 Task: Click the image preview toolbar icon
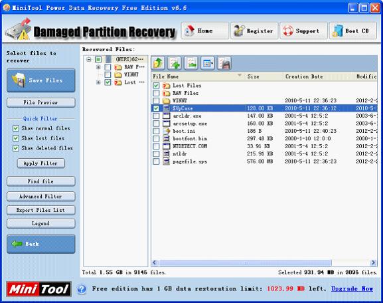(x=191, y=63)
